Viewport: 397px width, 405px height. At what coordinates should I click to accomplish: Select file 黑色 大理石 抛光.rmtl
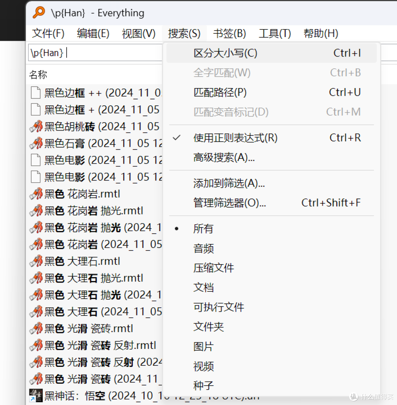94,278
